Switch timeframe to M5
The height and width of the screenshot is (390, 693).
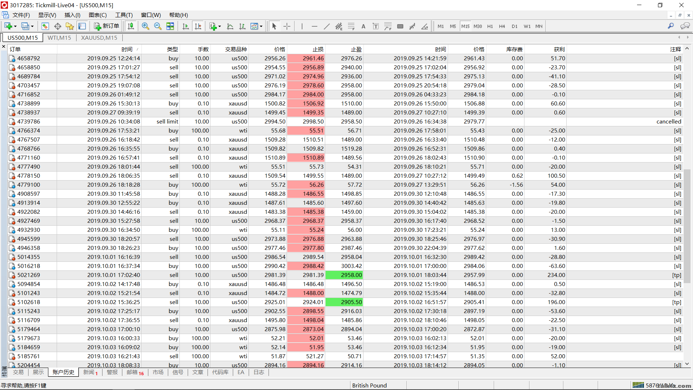coord(453,26)
